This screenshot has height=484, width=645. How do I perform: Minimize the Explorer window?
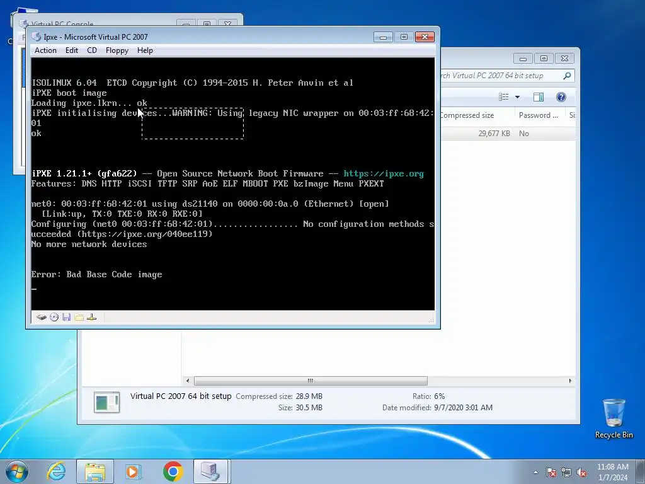523,59
